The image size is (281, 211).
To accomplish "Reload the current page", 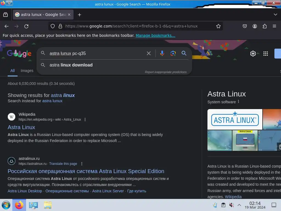I will pyautogui.click(x=26, y=26).
